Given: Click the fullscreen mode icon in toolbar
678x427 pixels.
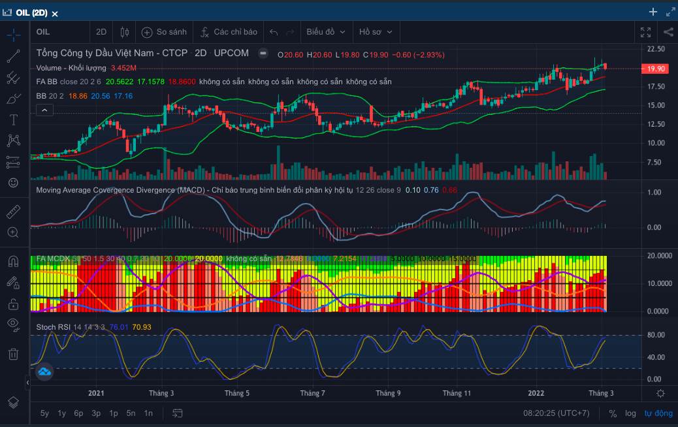Looking at the screenshot, I should click(x=645, y=32).
